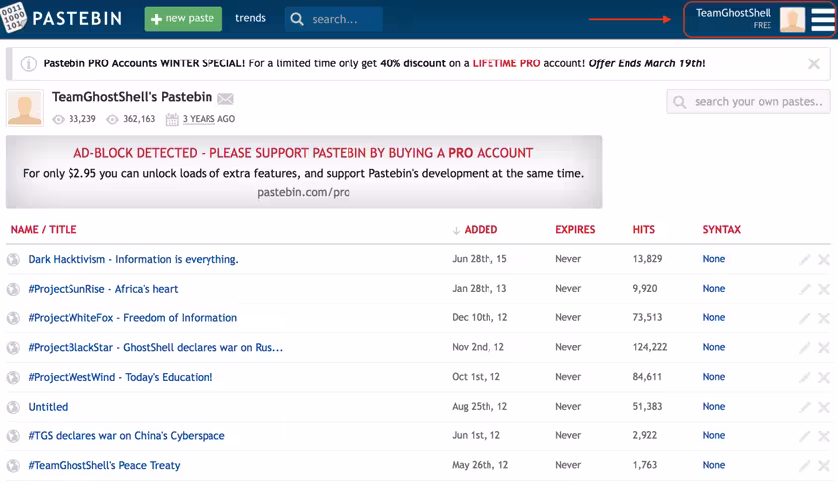The width and height of the screenshot is (838, 484).
Task: Open the pastebin.com/pro link in the ad notice
Action: 304,192
